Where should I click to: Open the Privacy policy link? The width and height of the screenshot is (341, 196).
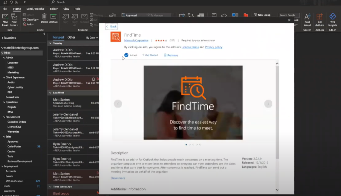[214, 47]
